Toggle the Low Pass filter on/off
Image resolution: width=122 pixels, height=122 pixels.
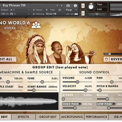pos(114,104)
